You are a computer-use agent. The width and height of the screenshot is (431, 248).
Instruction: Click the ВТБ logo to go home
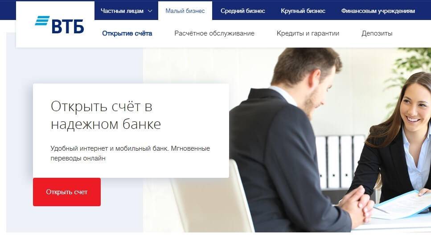(x=59, y=24)
